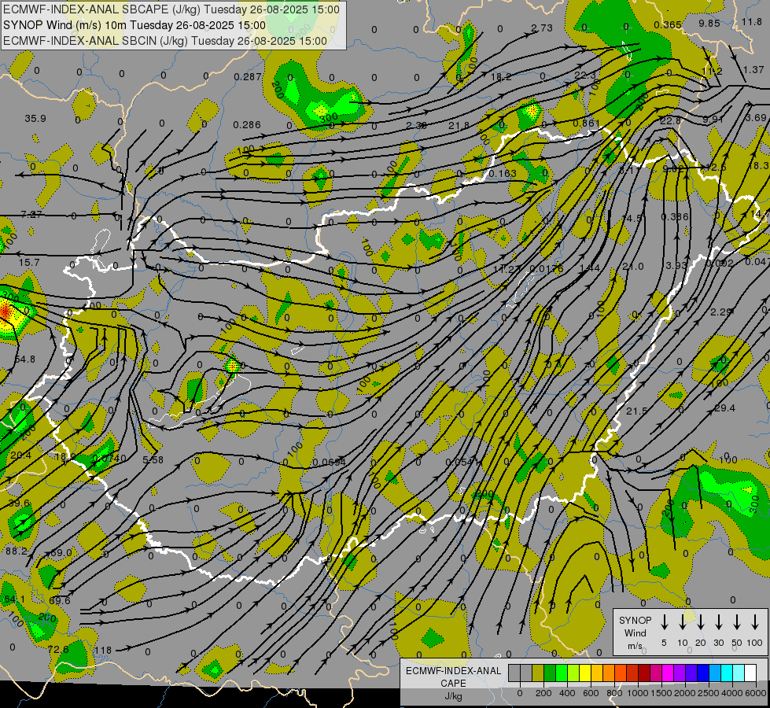
Task: Click the 72.6 value on the map
Action: pyautogui.click(x=58, y=649)
